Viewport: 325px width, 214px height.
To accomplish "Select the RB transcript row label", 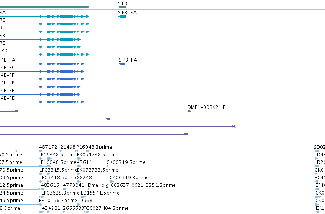I will (x=3, y=36).
